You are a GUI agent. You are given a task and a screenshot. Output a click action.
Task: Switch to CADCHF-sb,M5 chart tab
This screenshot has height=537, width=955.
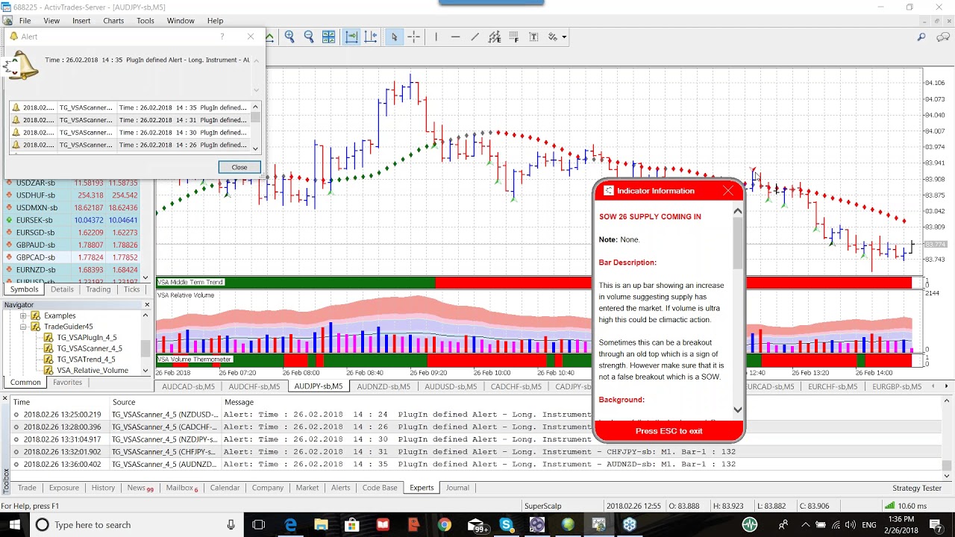click(516, 386)
